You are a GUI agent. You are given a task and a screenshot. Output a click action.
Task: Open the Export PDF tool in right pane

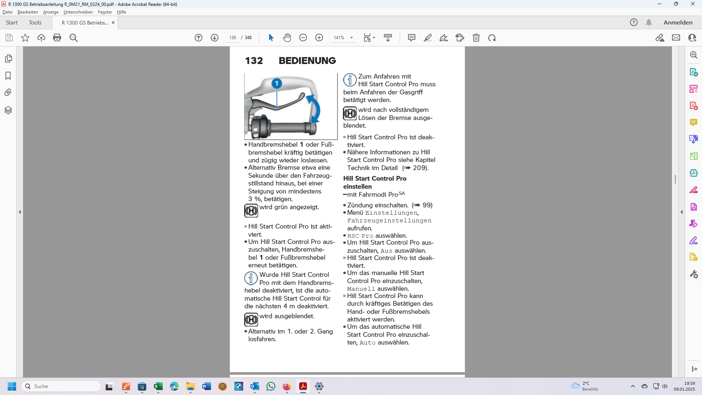tap(694, 72)
